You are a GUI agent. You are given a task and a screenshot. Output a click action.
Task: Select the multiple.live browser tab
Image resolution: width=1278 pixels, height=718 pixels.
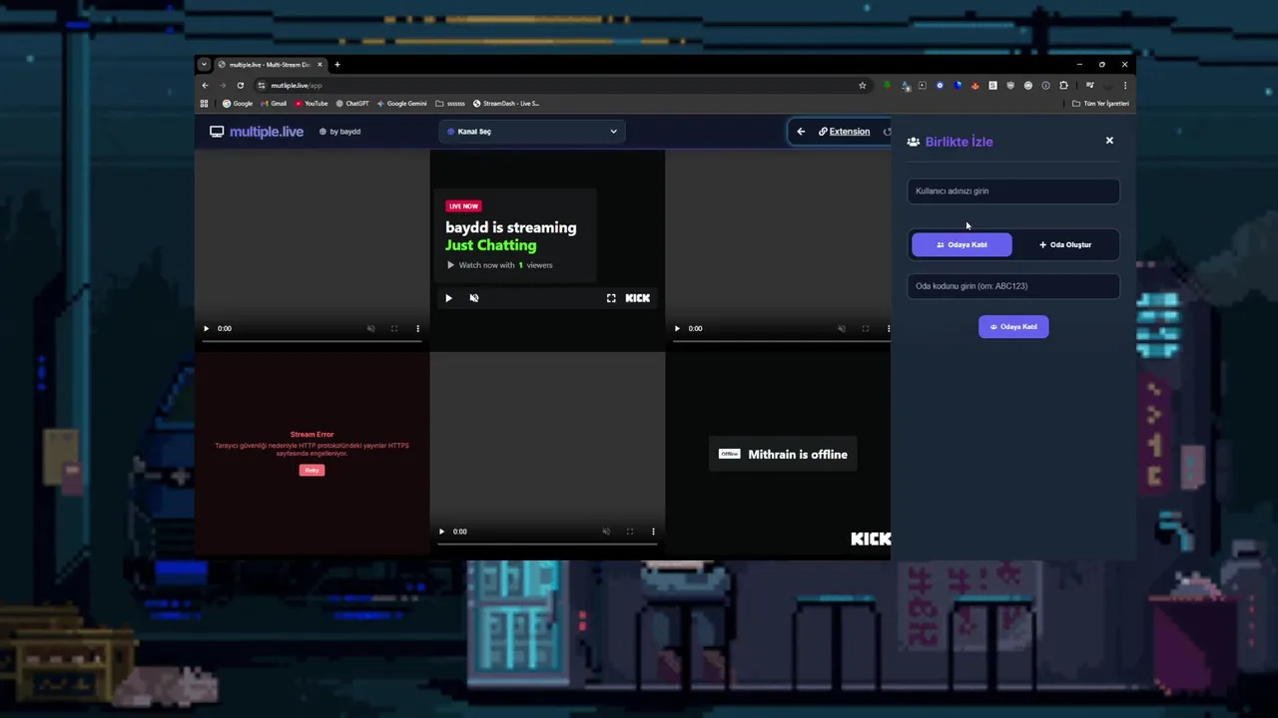click(x=269, y=65)
